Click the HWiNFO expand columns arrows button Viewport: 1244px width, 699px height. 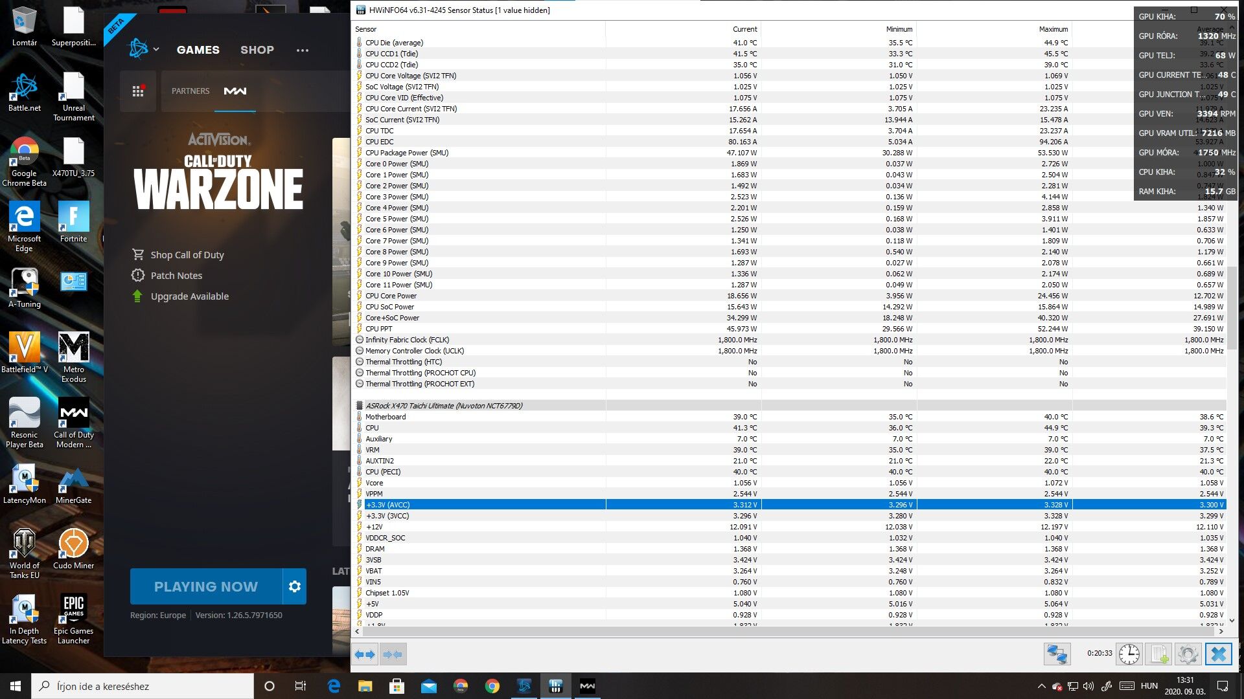(x=365, y=654)
